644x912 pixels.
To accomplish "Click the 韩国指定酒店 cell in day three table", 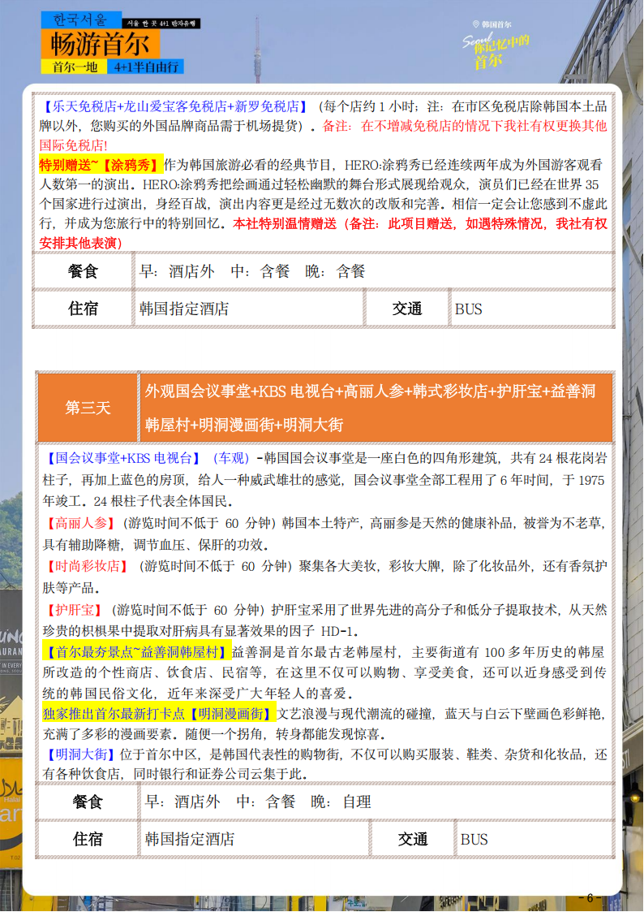I will [x=189, y=839].
